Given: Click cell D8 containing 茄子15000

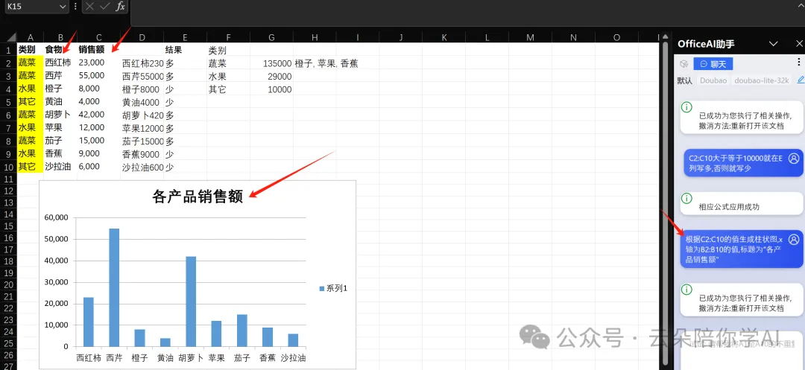Looking at the screenshot, I should 142,141.
